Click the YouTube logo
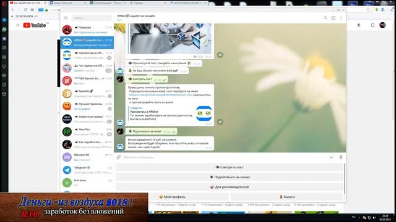The image size is (396, 222). 35,25
